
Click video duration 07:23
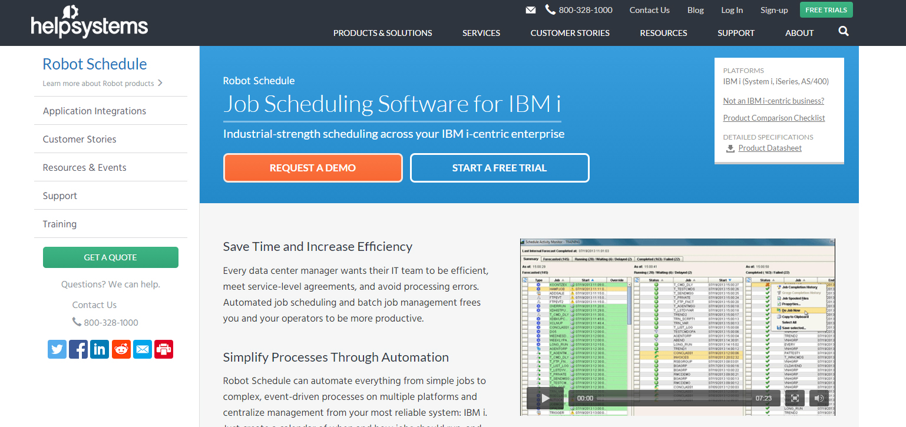tap(763, 398)
